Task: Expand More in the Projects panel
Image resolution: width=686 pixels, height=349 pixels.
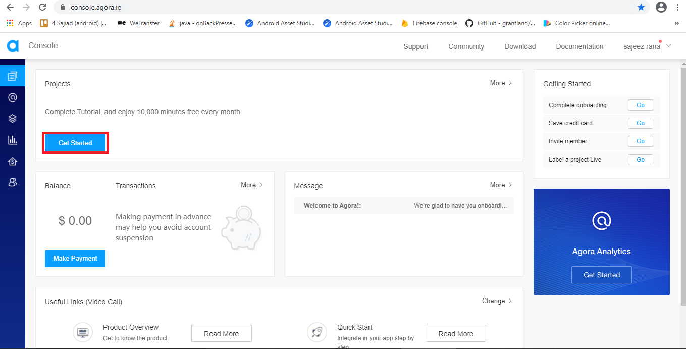Action: pyautogui.click(x=501, y=83)
